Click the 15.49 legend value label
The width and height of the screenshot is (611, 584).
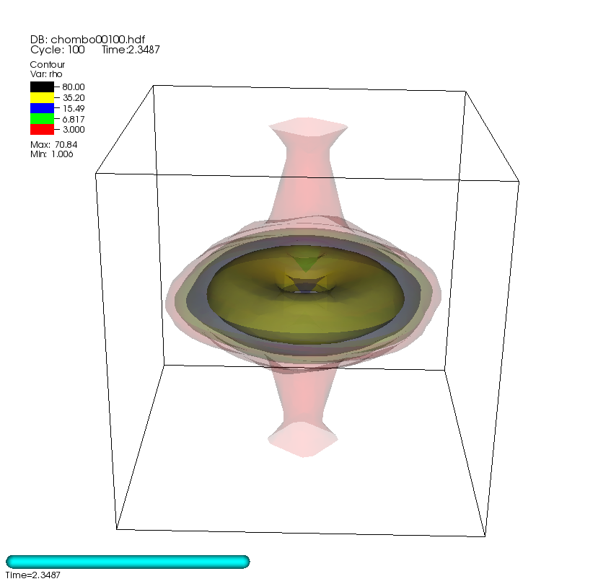pos(74,109)
